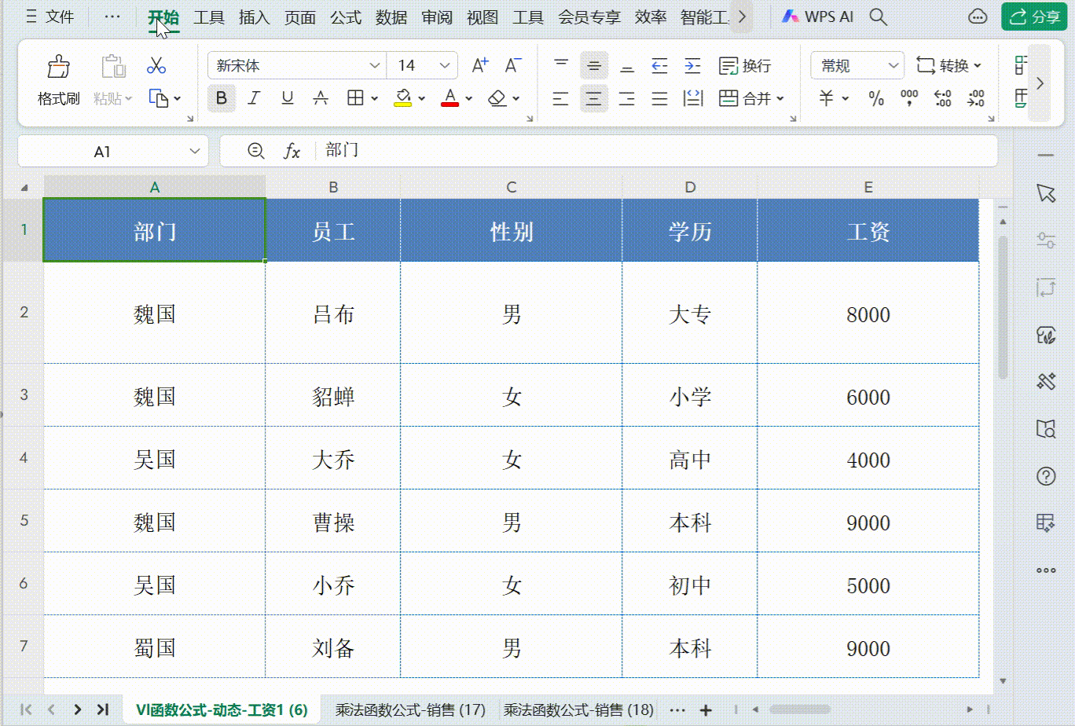Click the increase decimal places icon
The height and width of the screenshot is (726, 1075).
pos(943,98)
